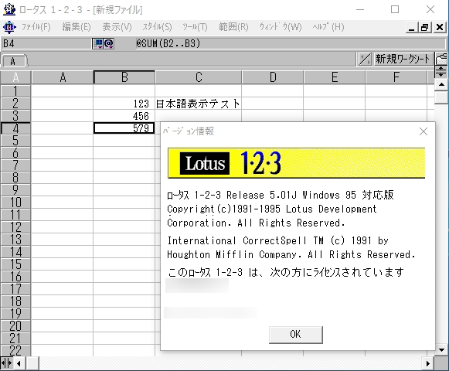Viewport: 449px width, 371px height.
Task: Minimize the Lotus 1-2-3 main window
Action: (x=360, y=9)
